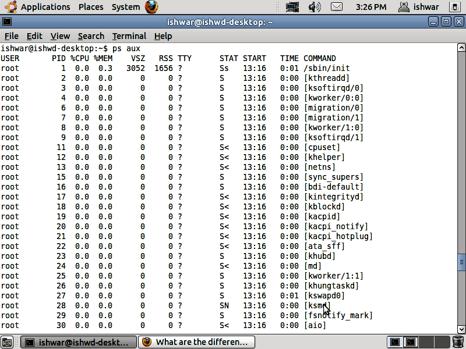Open ishwar user menu
Image resolution: width=466 pixels, height=349 pixels.
point(418,7)
